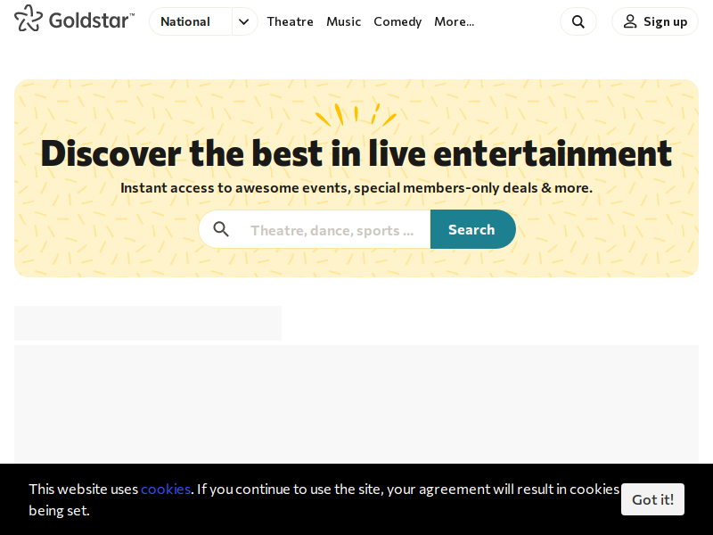The image size is (713, 535).
Task: Click the Instant access to awesome events subtitle
Action: [x=356, y=188]
